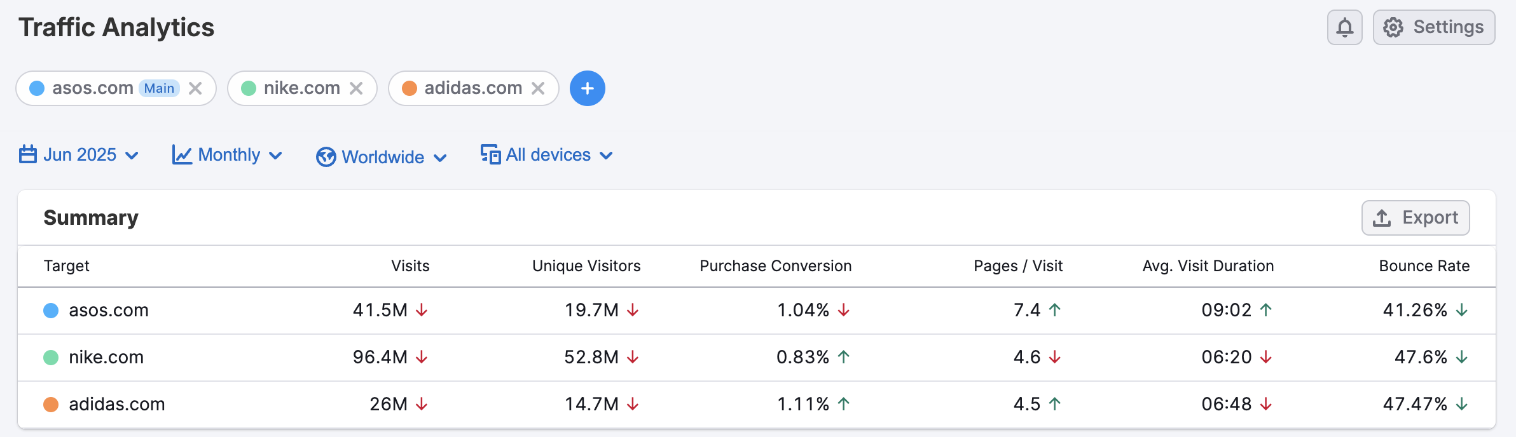The height and width of the screenshot is (437, 1516).
Task: Remove nike.com competitor chip
Action: [x=356, y=88]
